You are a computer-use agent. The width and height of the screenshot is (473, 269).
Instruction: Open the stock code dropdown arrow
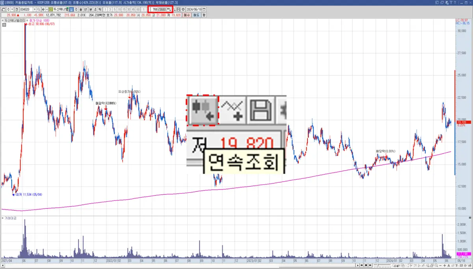coord(35,9)
